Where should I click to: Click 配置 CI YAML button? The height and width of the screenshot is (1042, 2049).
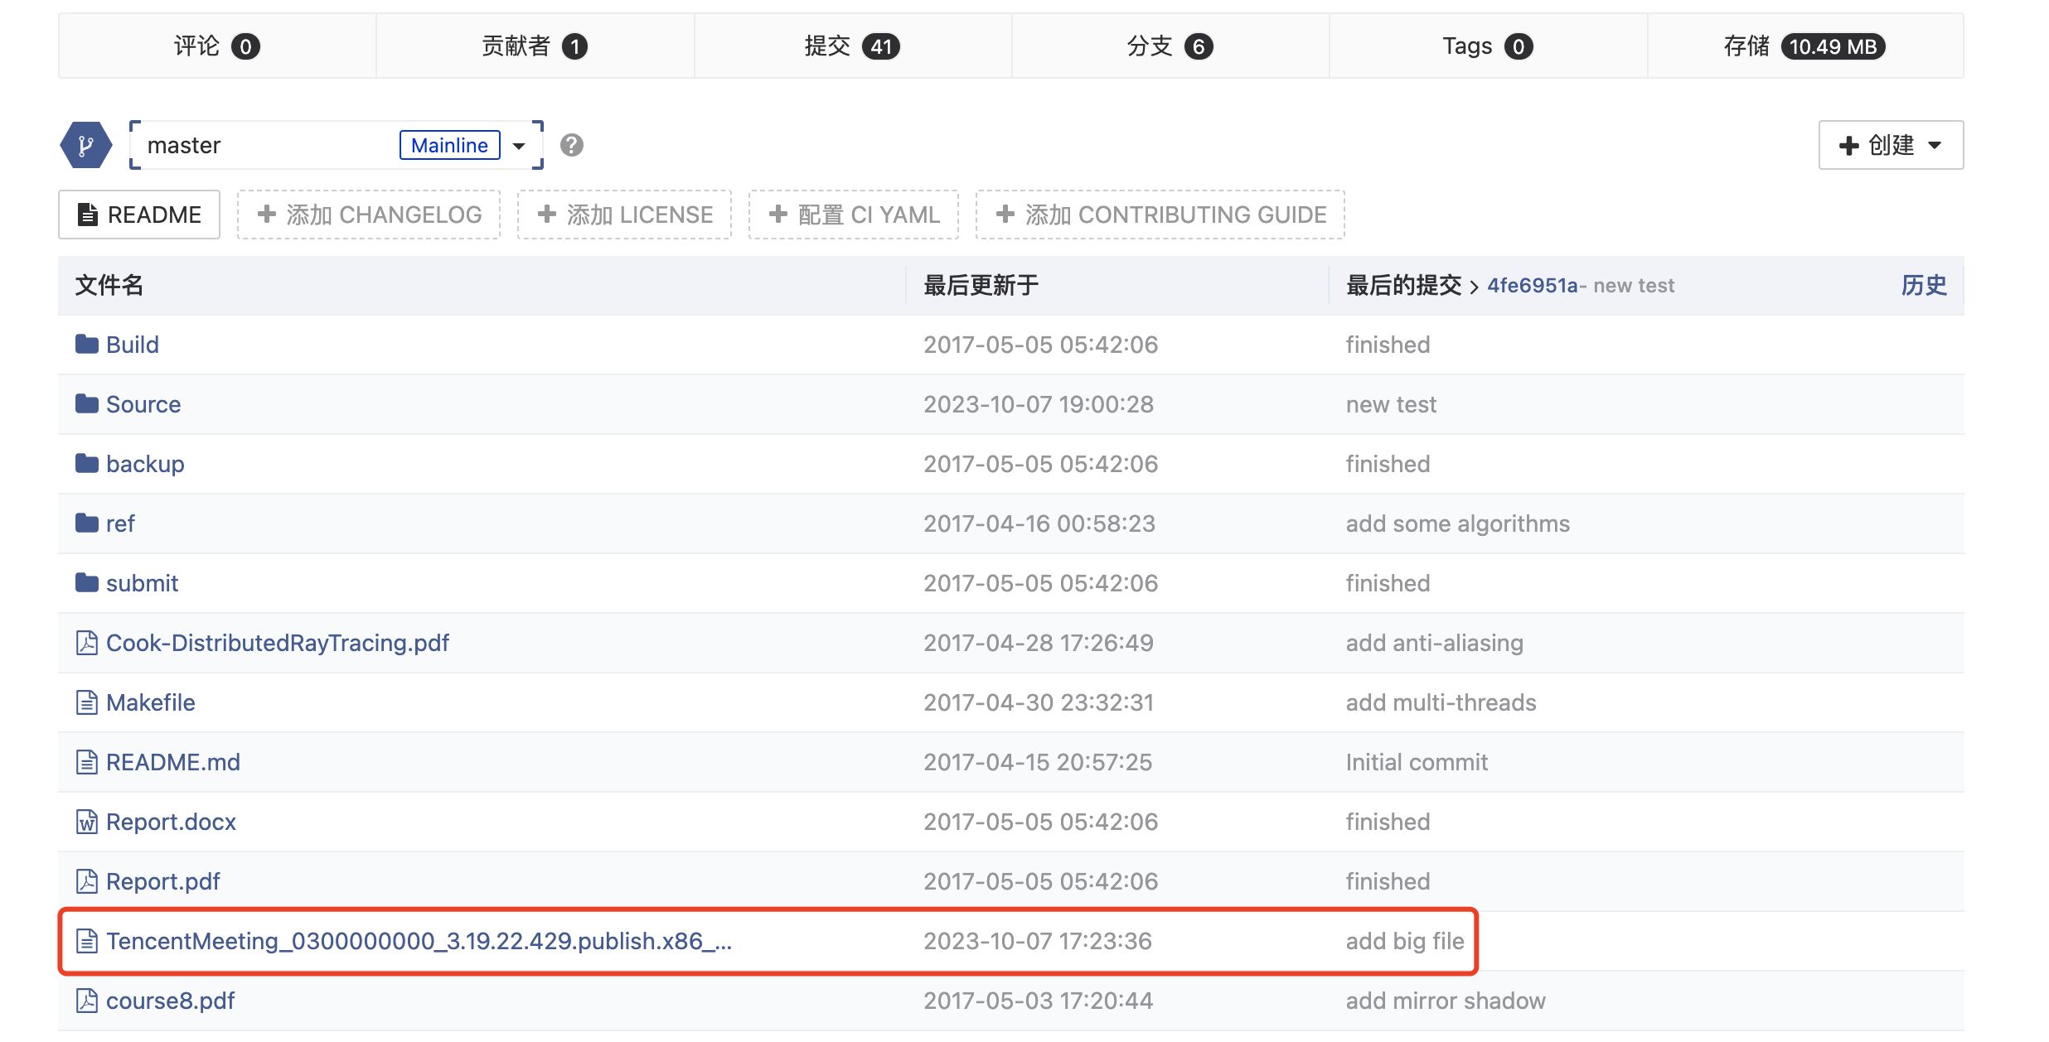pos(854,215)
